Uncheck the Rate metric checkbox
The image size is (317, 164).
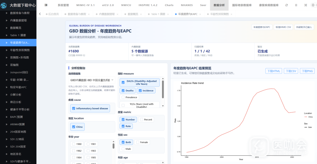123,126
